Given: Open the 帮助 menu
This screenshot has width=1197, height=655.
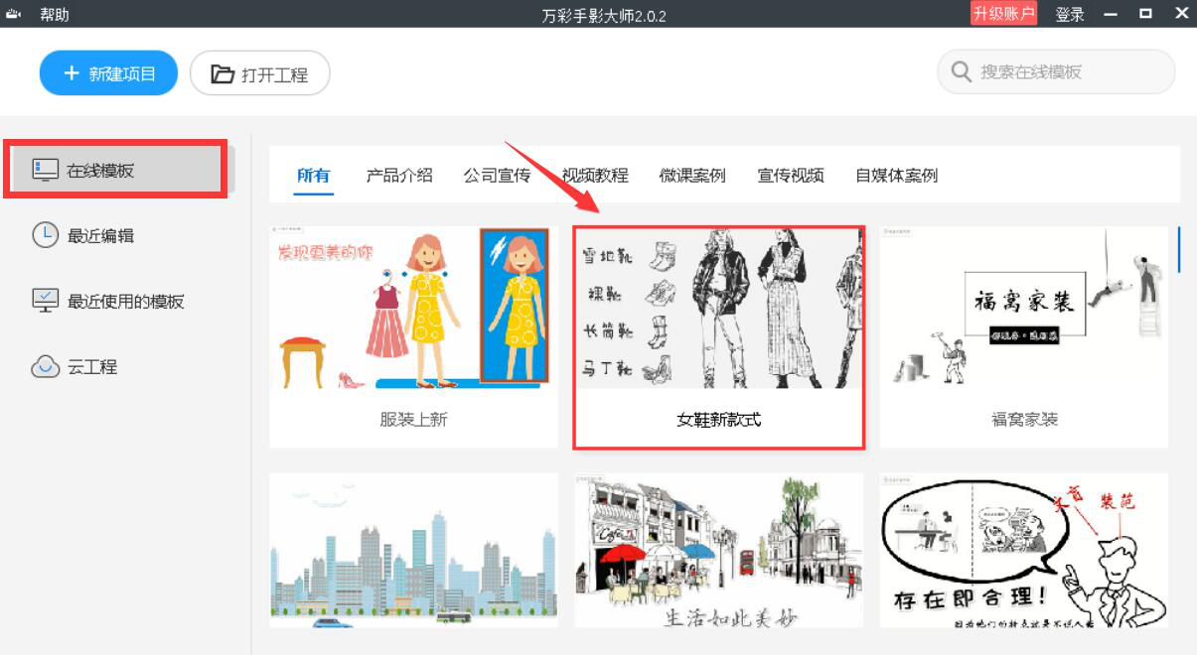Looking at the screenshot, I should 55,14.
